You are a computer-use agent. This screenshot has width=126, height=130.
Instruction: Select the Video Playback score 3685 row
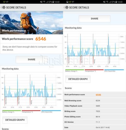tap(94, 106)
